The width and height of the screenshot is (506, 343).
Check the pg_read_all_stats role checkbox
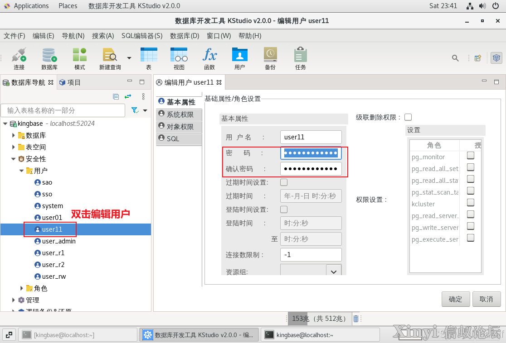471,179
